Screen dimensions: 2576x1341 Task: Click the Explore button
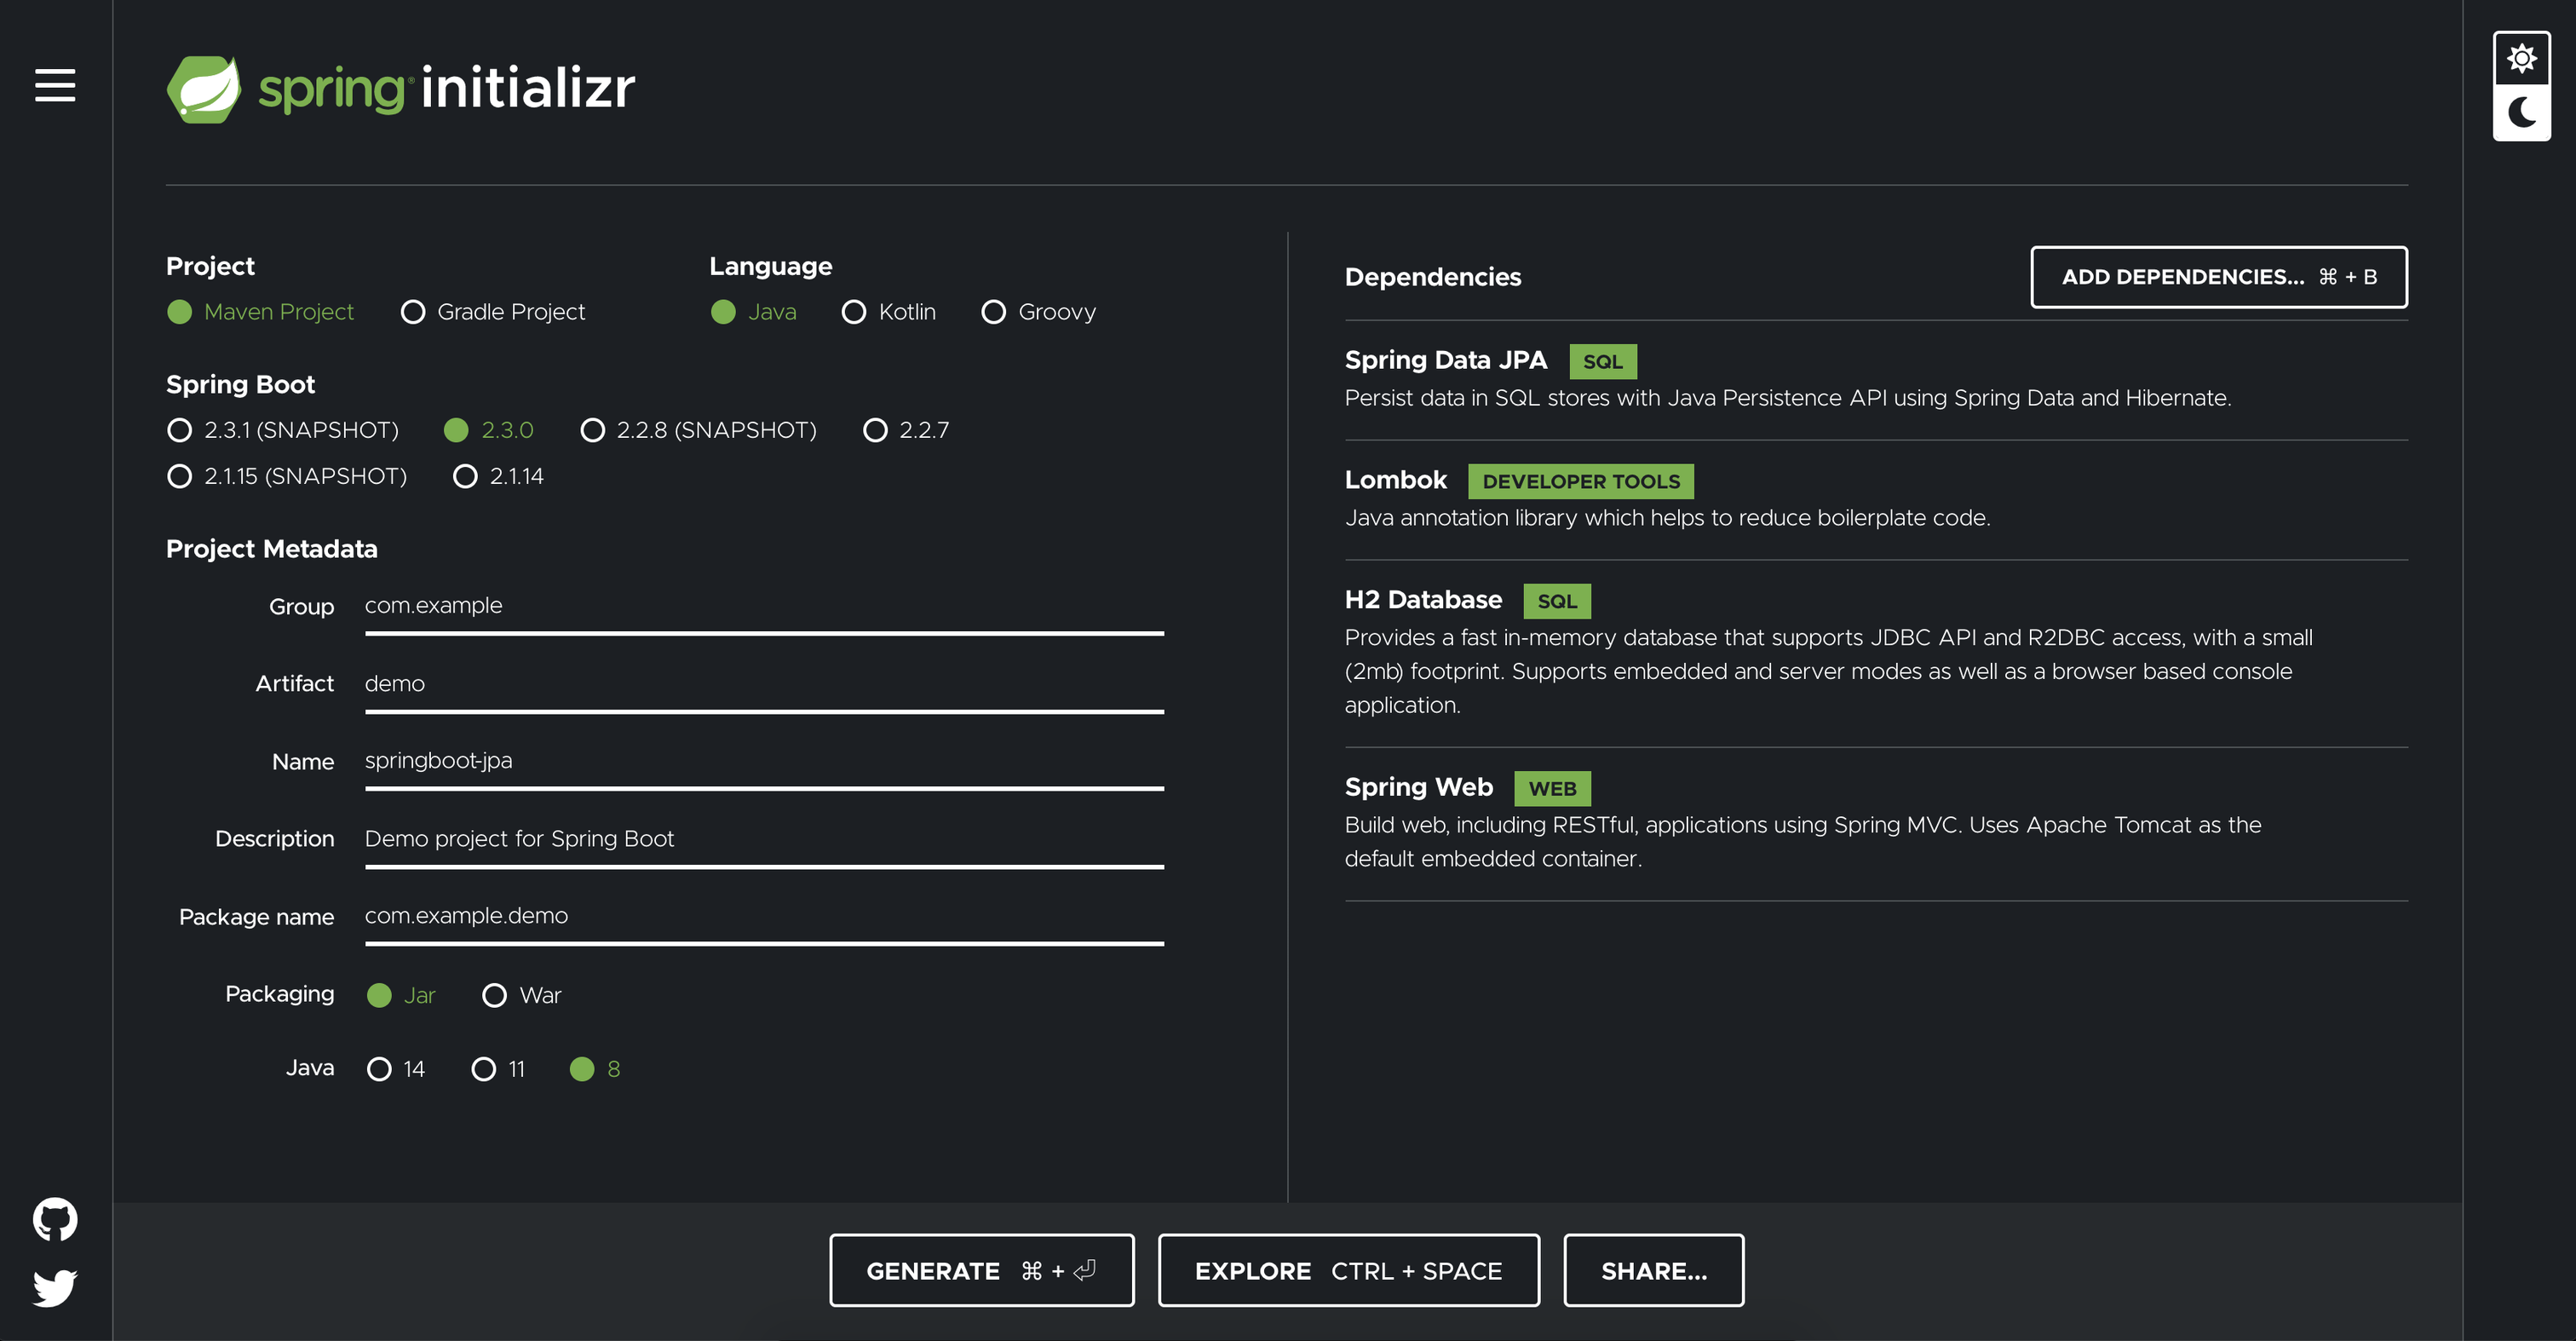[x=1348, y=1270]
